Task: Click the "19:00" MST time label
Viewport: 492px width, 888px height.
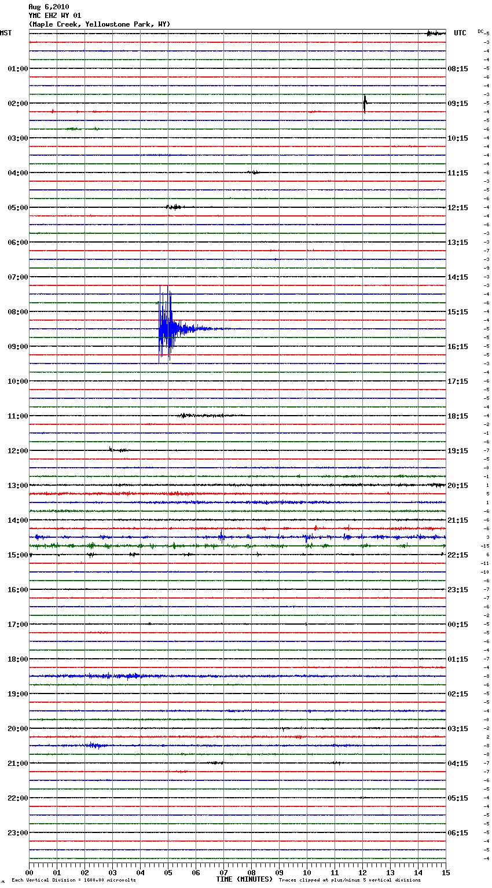Action: [18, 694]
